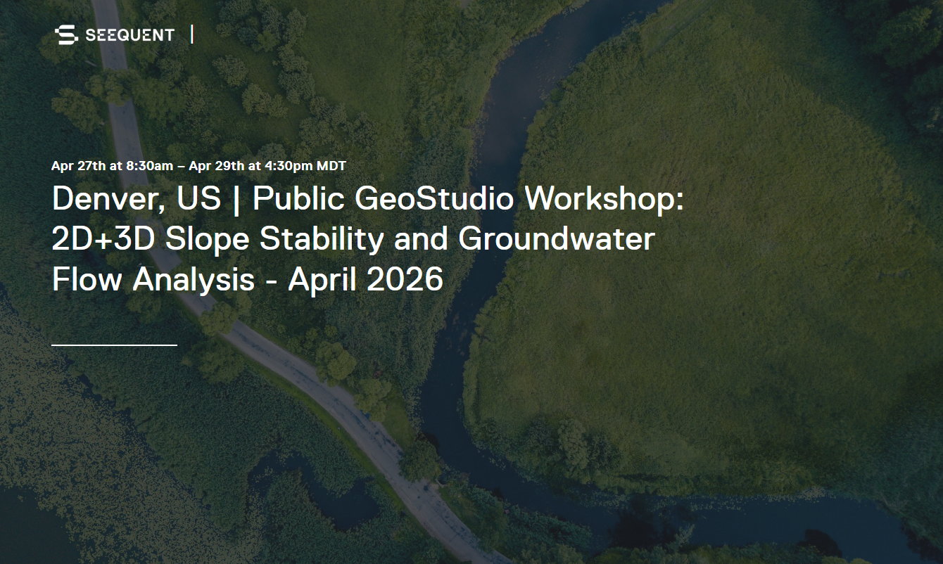This screenshot has height=564, width=943.
Task: Click "Flow Analysis" on the last title line
Action: pos(153,280)
